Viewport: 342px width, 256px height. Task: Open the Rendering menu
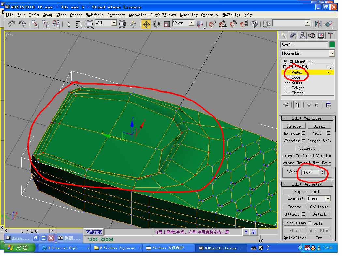pos(188,15)
